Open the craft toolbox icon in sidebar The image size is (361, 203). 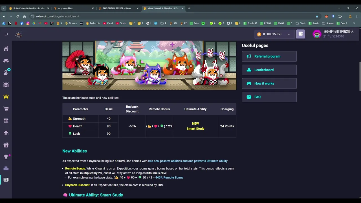coord(6,145)
